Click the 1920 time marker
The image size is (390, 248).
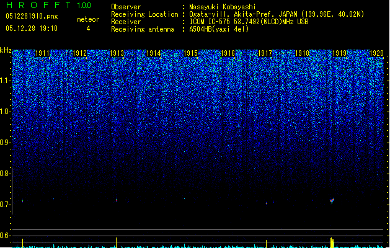pos(376,53)
